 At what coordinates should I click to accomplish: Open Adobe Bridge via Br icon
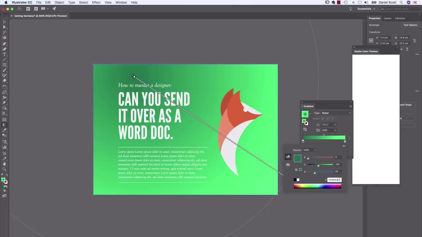(28, 9)
